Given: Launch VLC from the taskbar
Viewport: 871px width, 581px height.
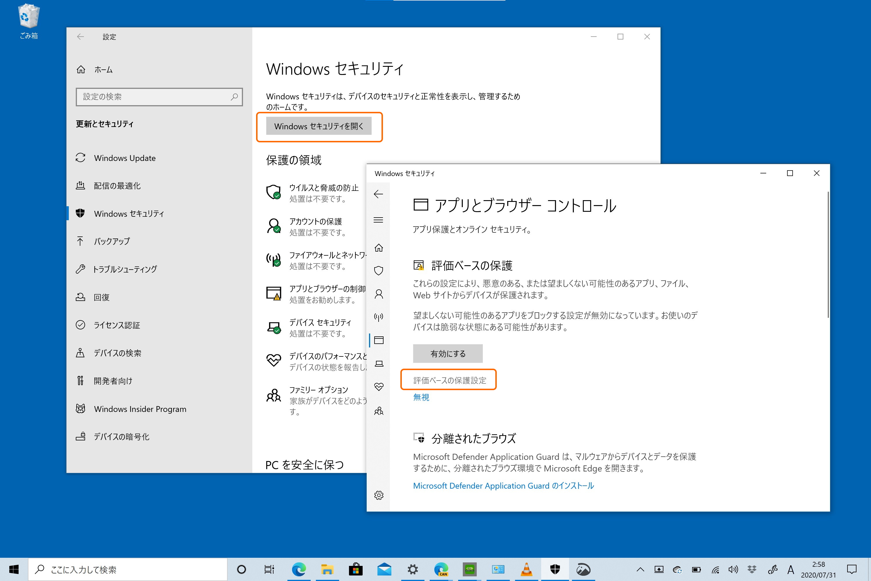Looking at the screenshot, I should [x=527, y=569].
